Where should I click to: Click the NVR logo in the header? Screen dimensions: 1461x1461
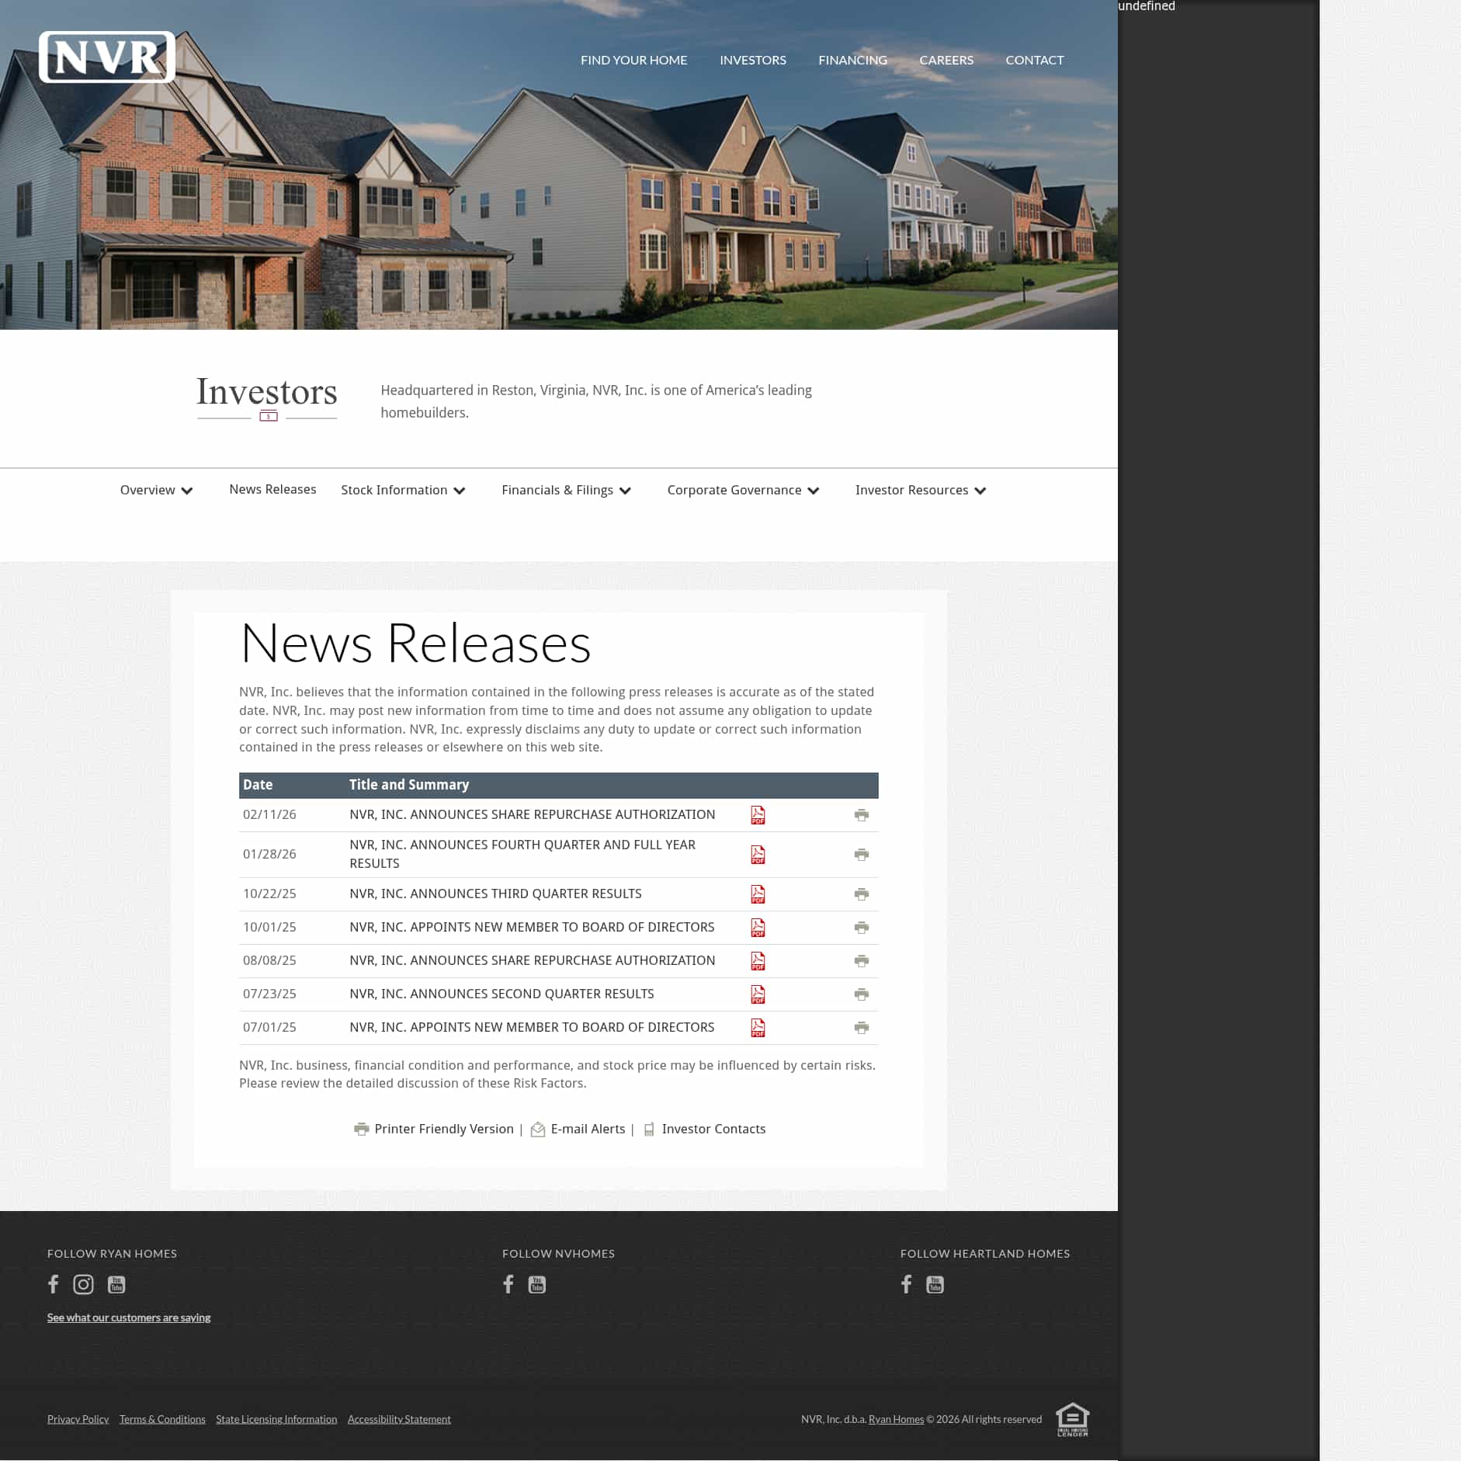coord(108,57)
